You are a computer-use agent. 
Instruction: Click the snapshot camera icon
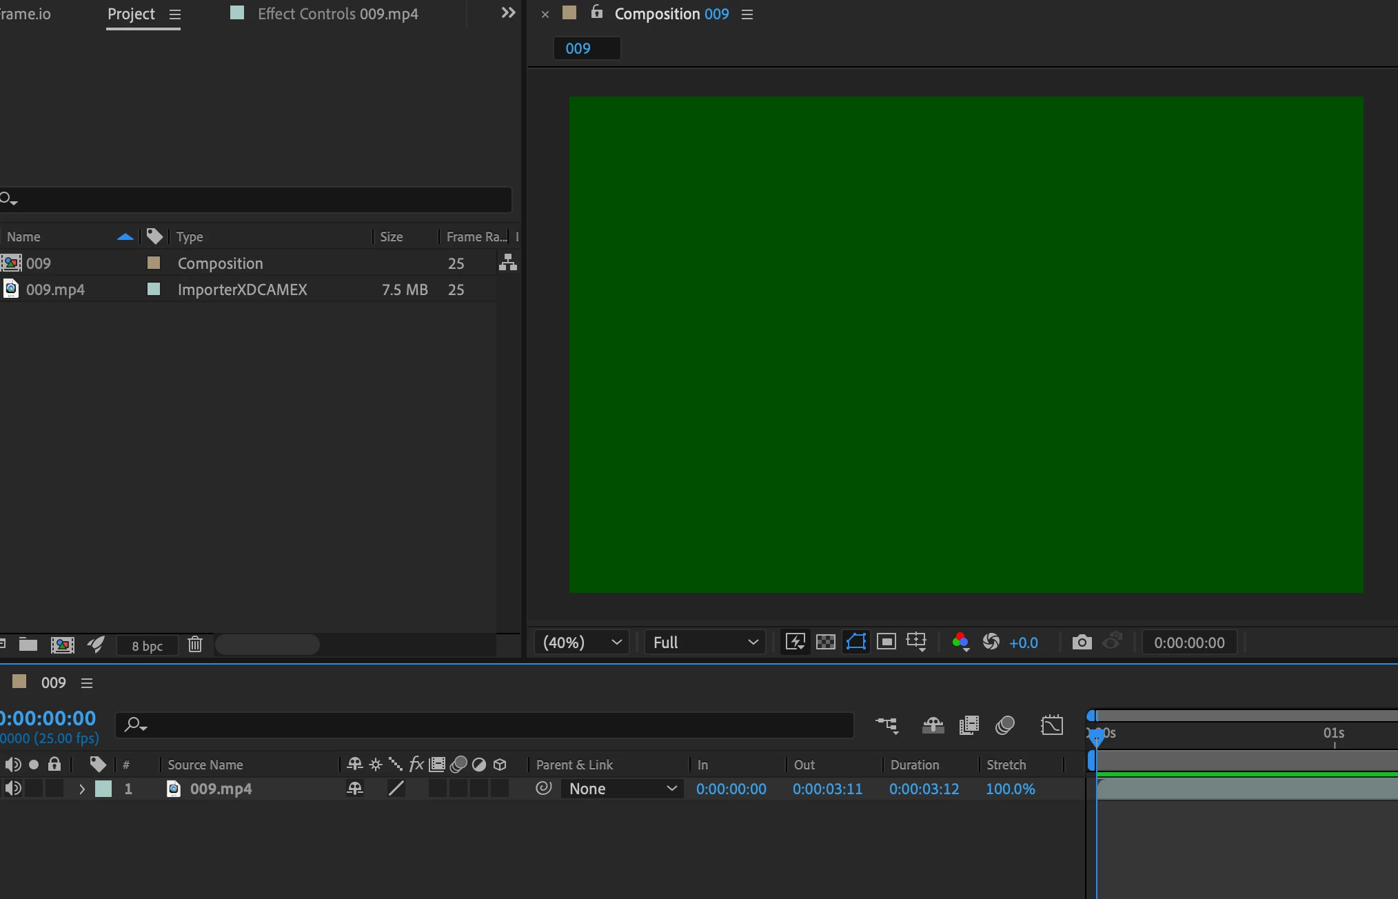(1082, 643)
